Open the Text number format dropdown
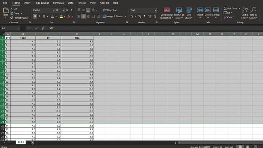263x148 pixels. pyautogui.click(x=155, y=10)
